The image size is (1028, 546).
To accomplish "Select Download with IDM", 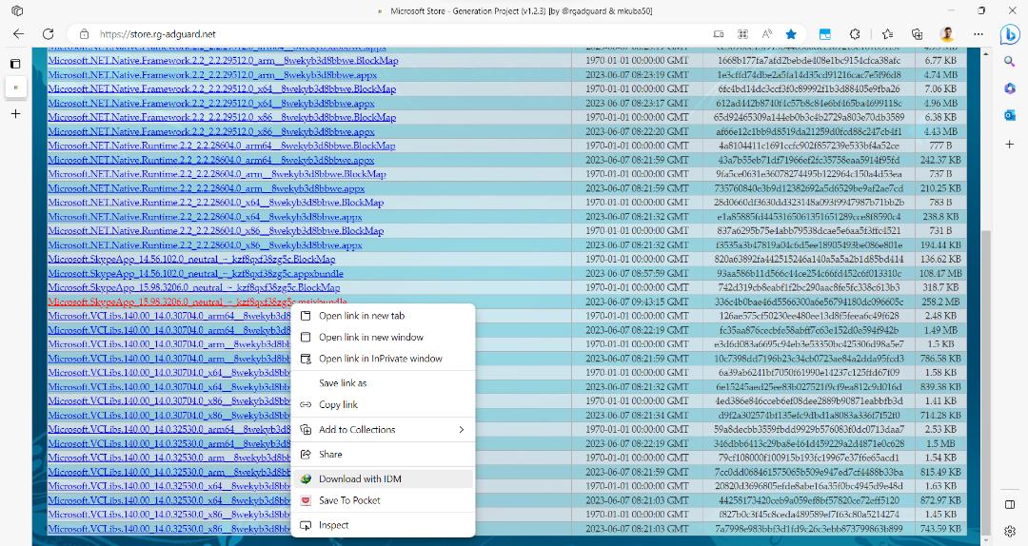I will (383, 478).
